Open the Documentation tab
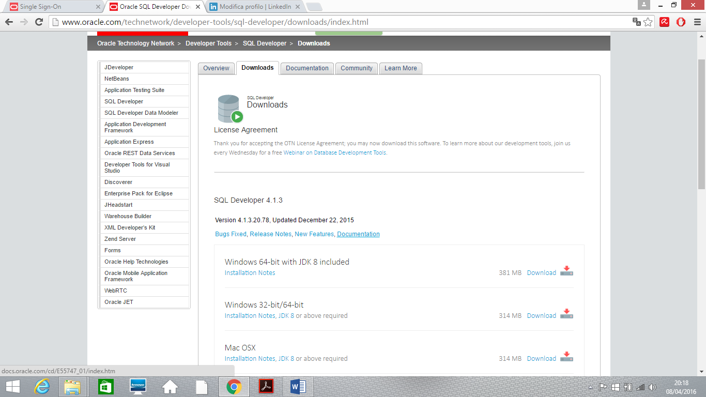This screenshot has height=397, width=706. click(307, 68)
